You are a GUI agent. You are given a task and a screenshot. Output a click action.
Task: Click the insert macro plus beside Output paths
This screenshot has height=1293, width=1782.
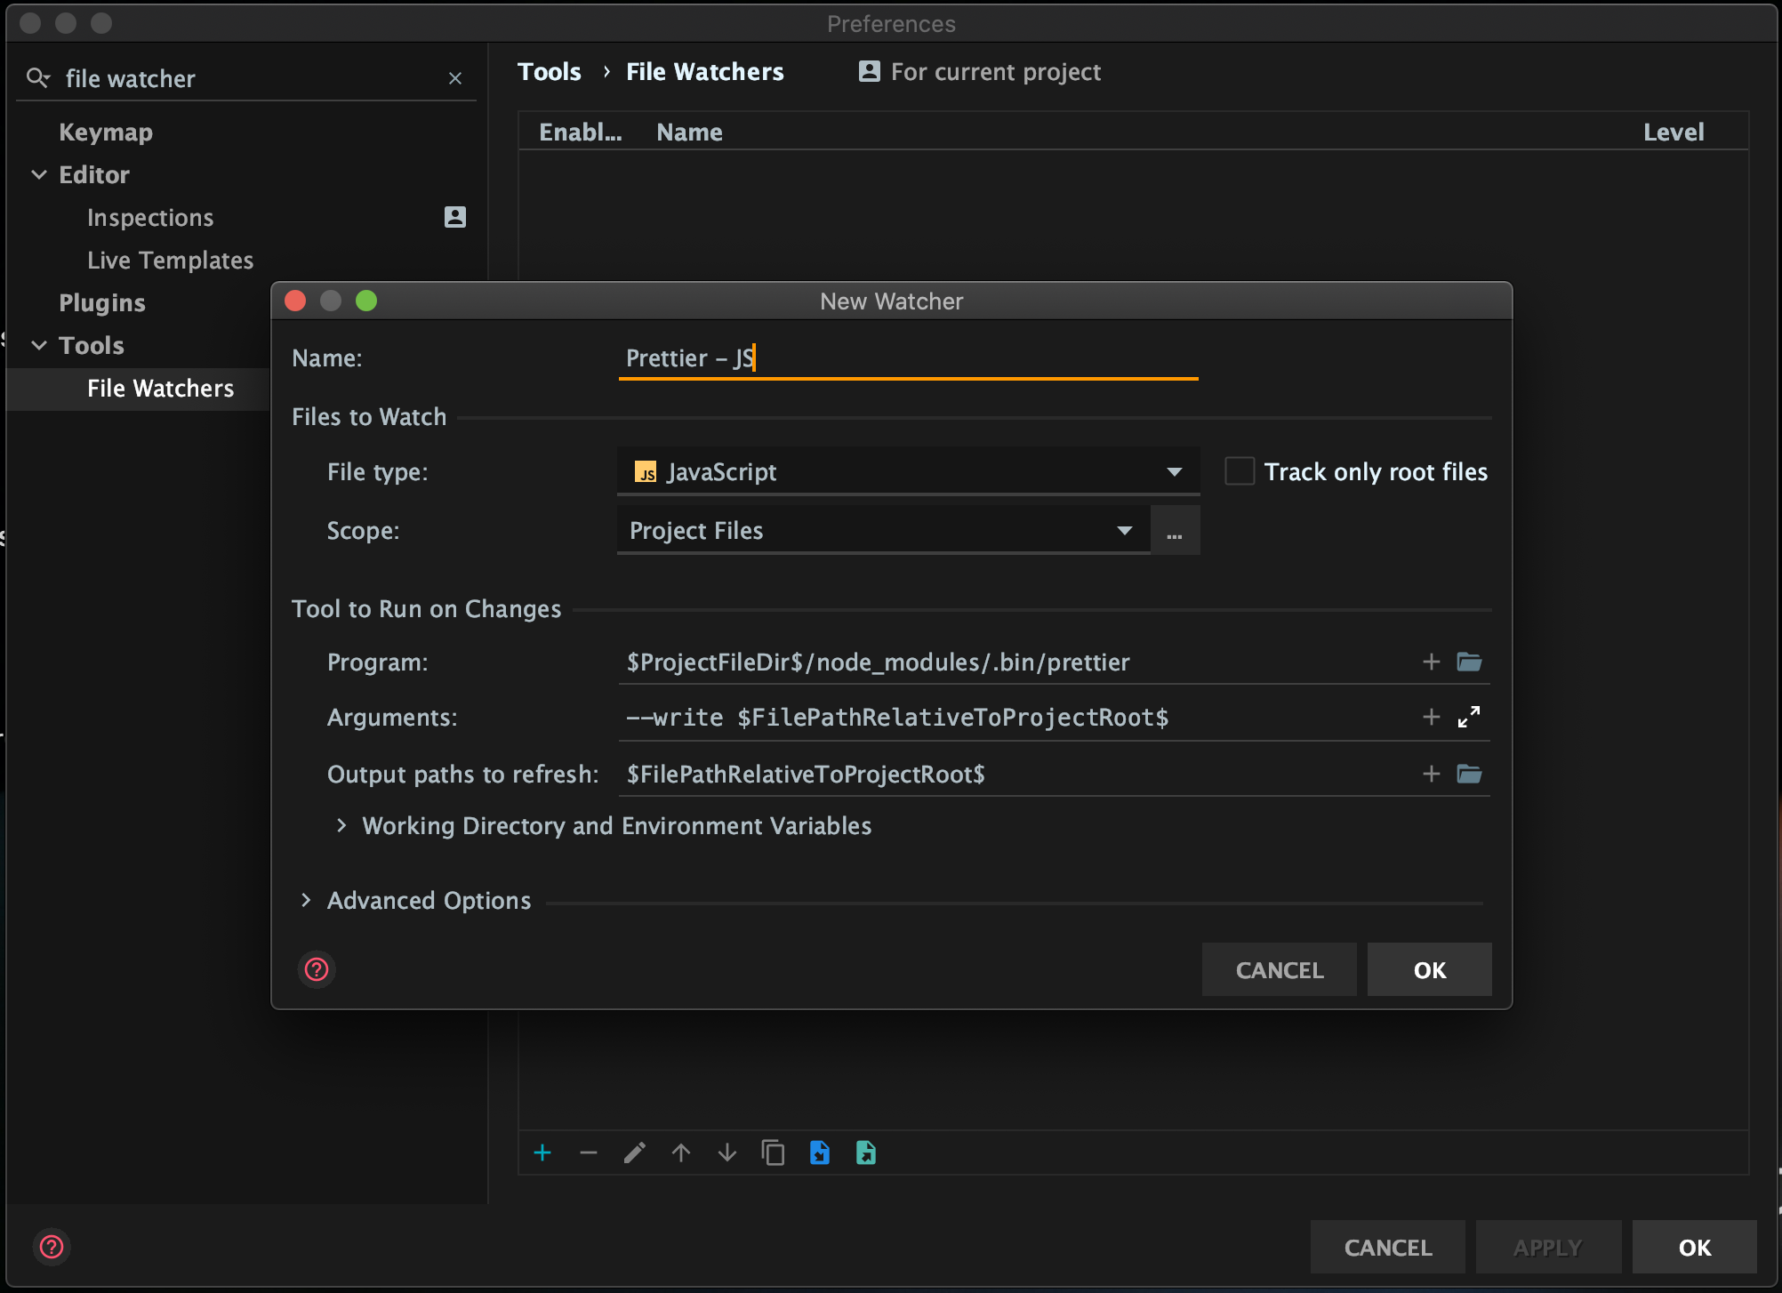1430,773
